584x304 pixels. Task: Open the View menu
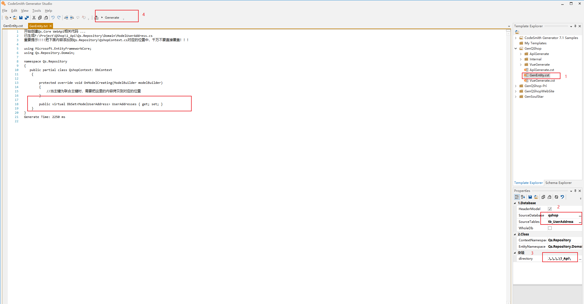pyautogui.click(x=25, y=11)
